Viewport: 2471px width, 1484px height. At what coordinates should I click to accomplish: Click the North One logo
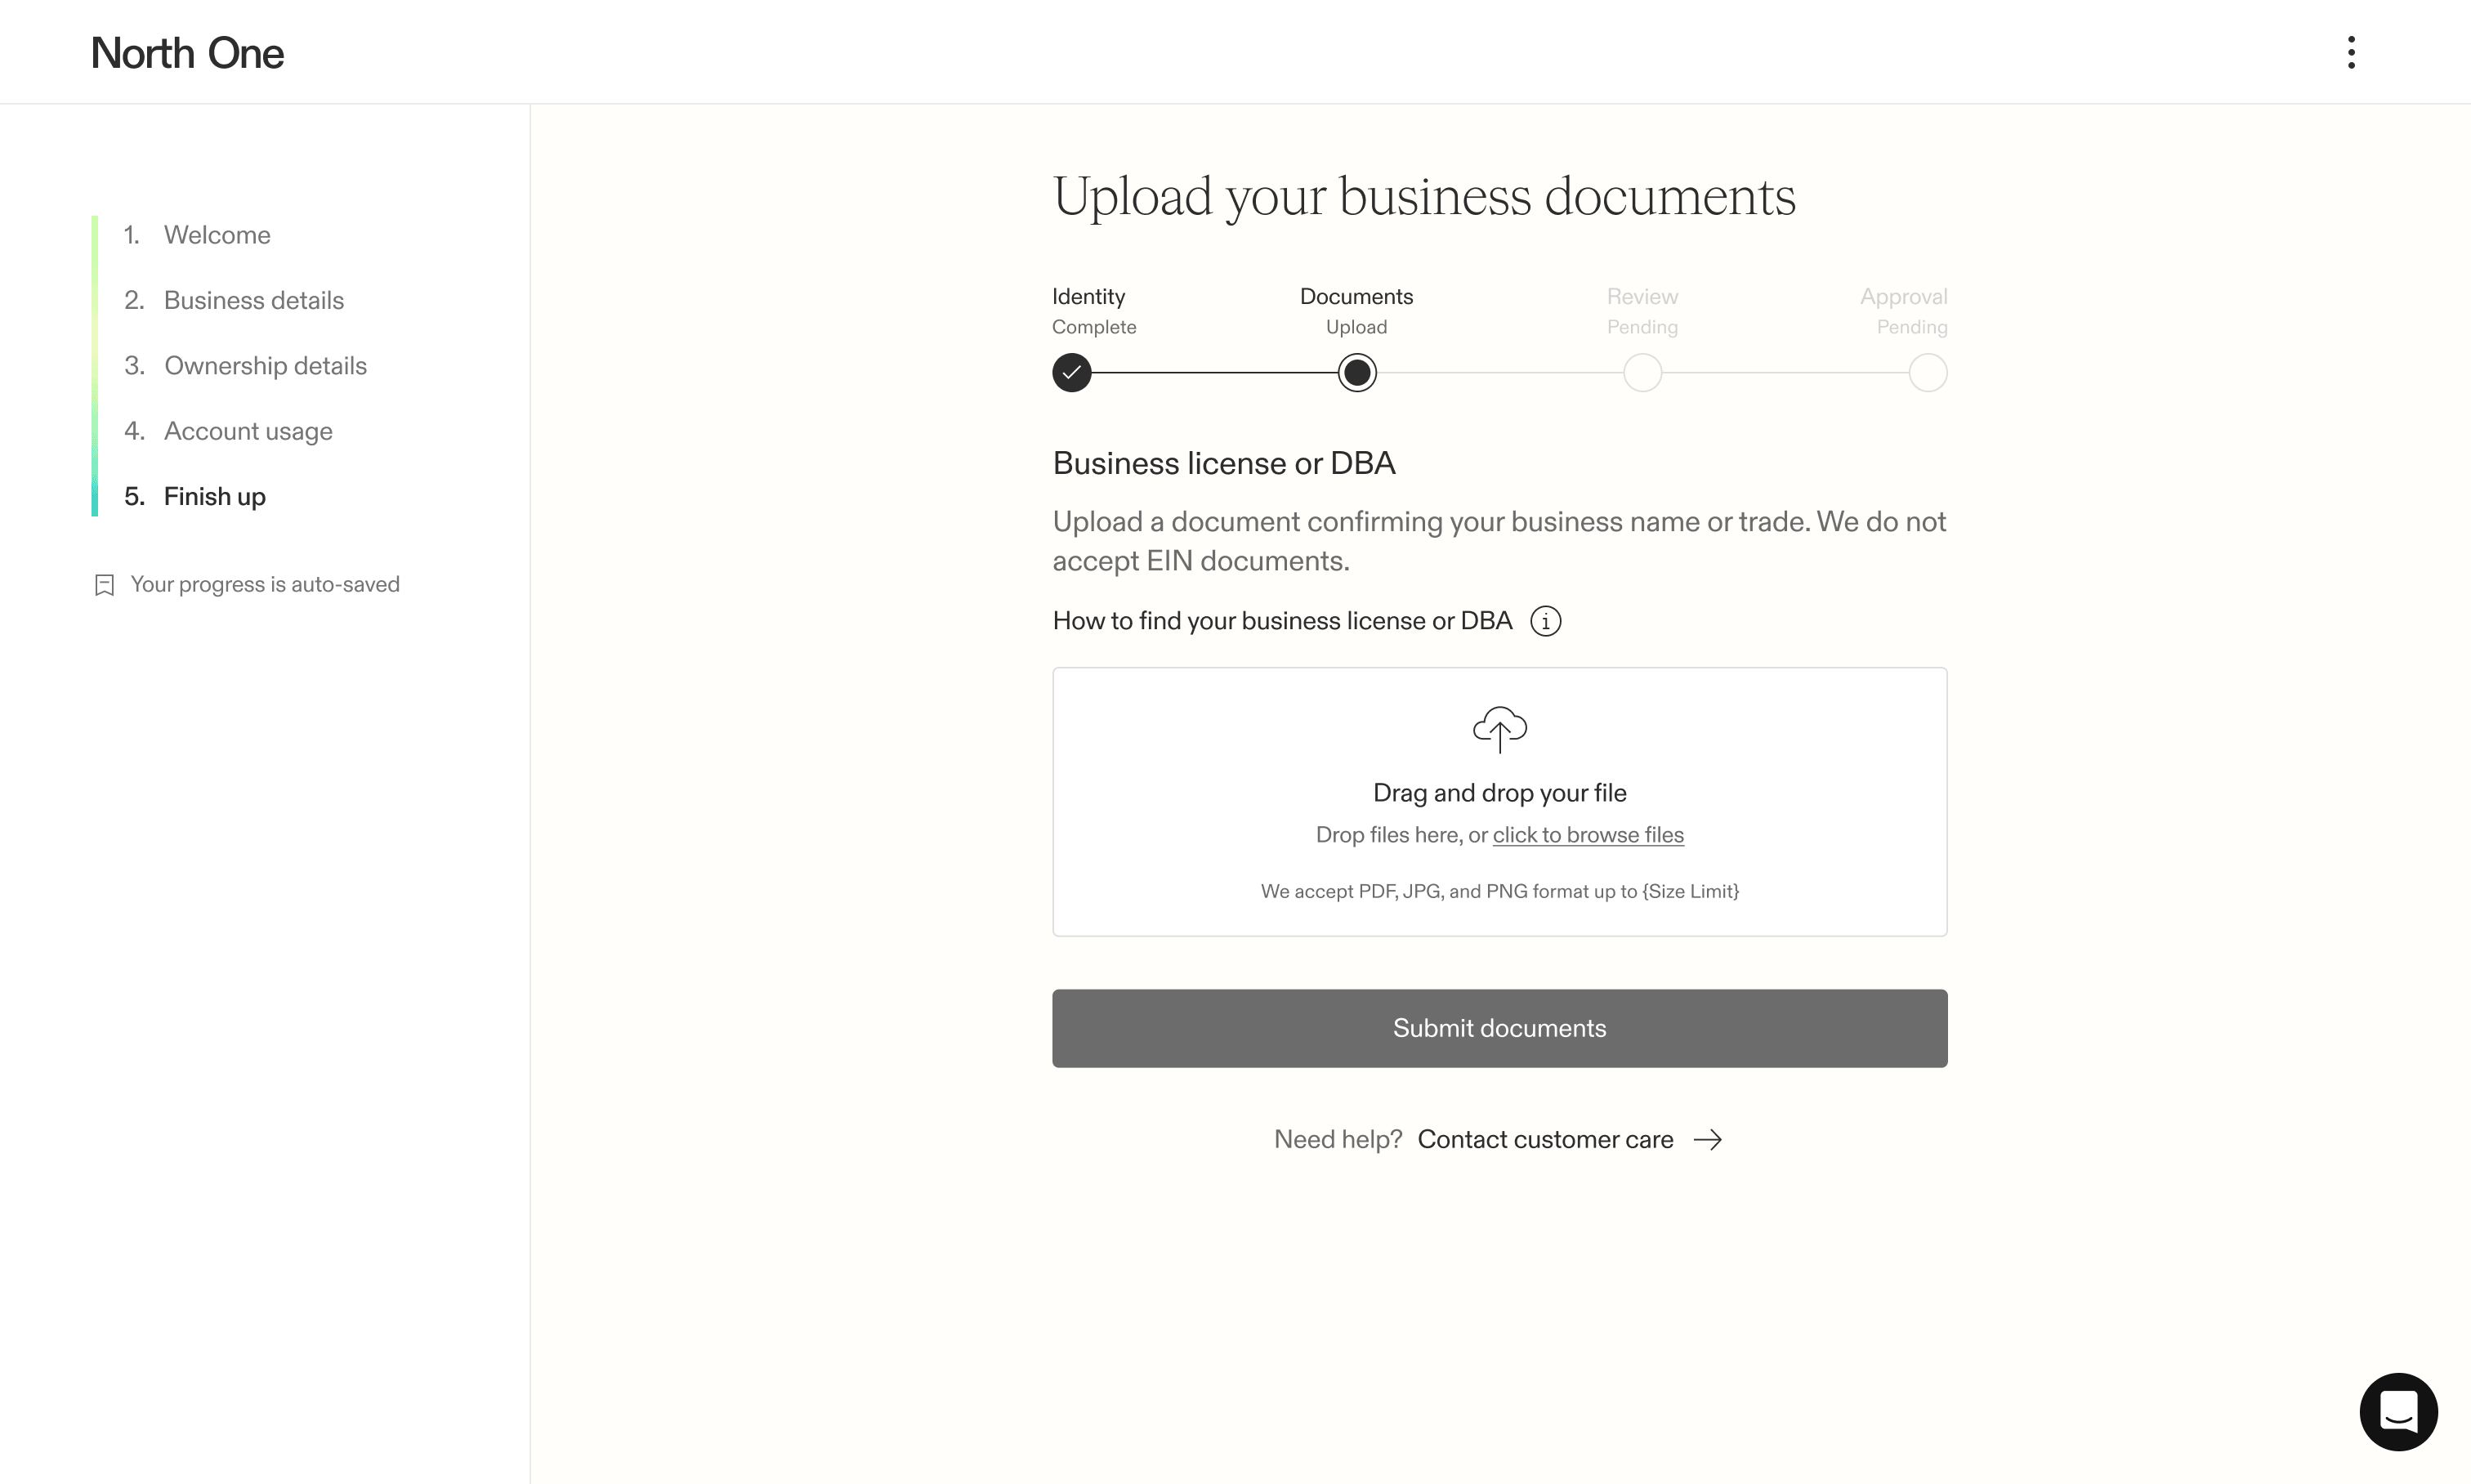[187, 53]
